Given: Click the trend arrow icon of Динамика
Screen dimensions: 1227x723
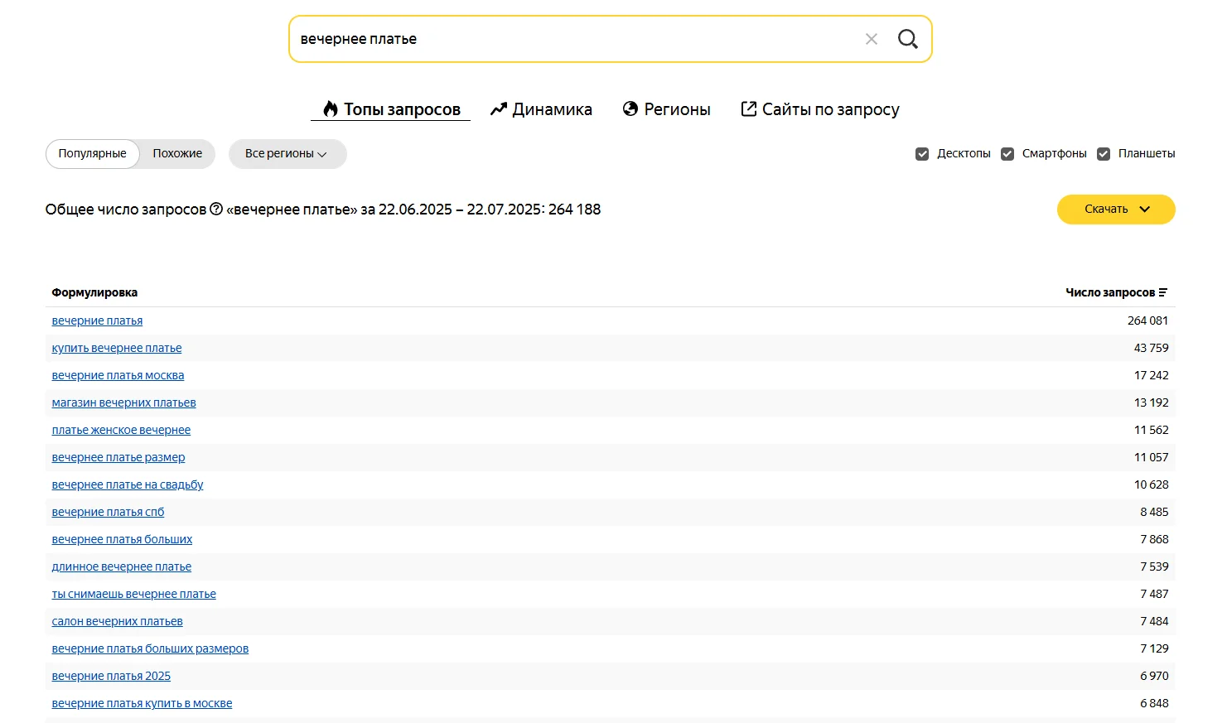Looking at the screenshot, I should click(498, 109).
